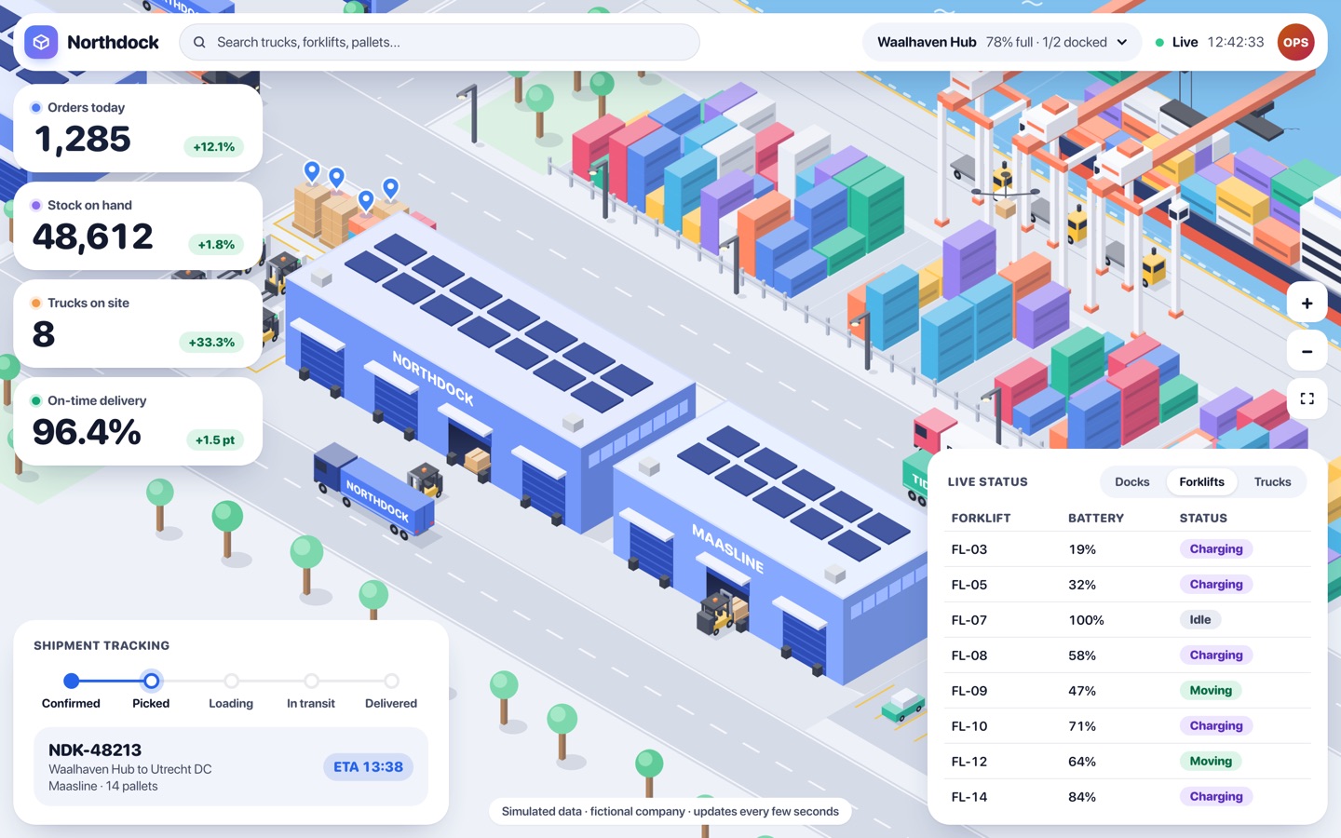Open the Stock on hand card

click(x=138, y=226)
